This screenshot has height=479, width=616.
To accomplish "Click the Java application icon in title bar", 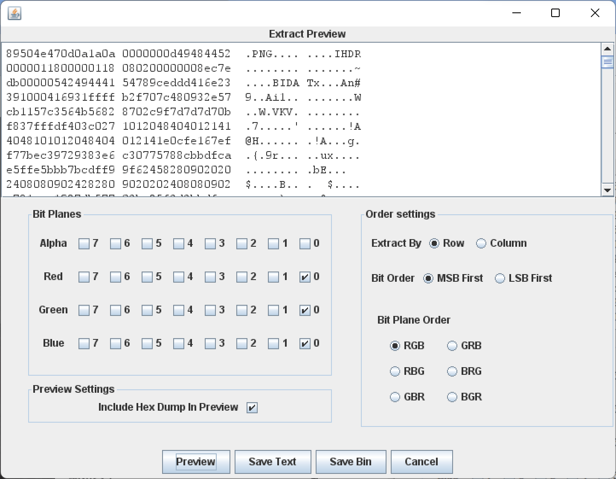I will click(x=15, y=13).
